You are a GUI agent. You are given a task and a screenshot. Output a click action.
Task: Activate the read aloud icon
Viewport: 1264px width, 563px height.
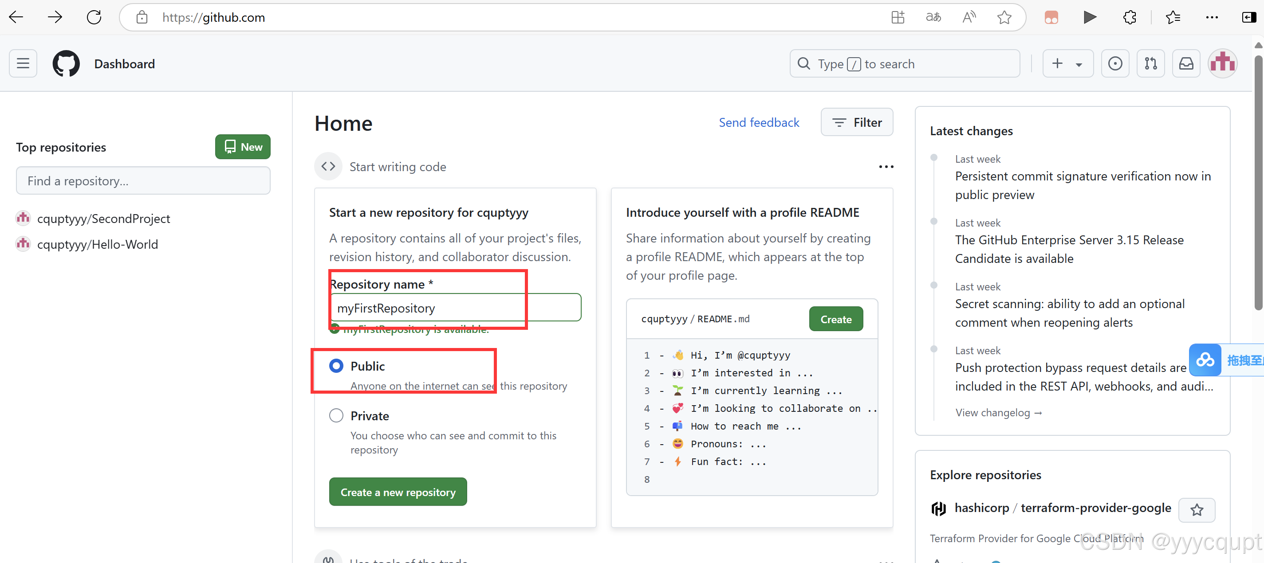969,18
